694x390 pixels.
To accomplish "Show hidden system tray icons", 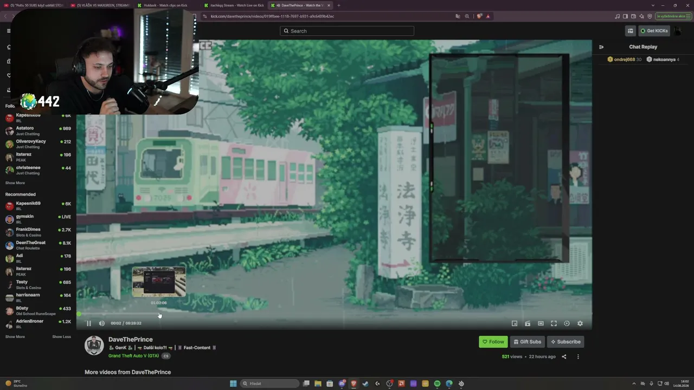I will (634, 383).
